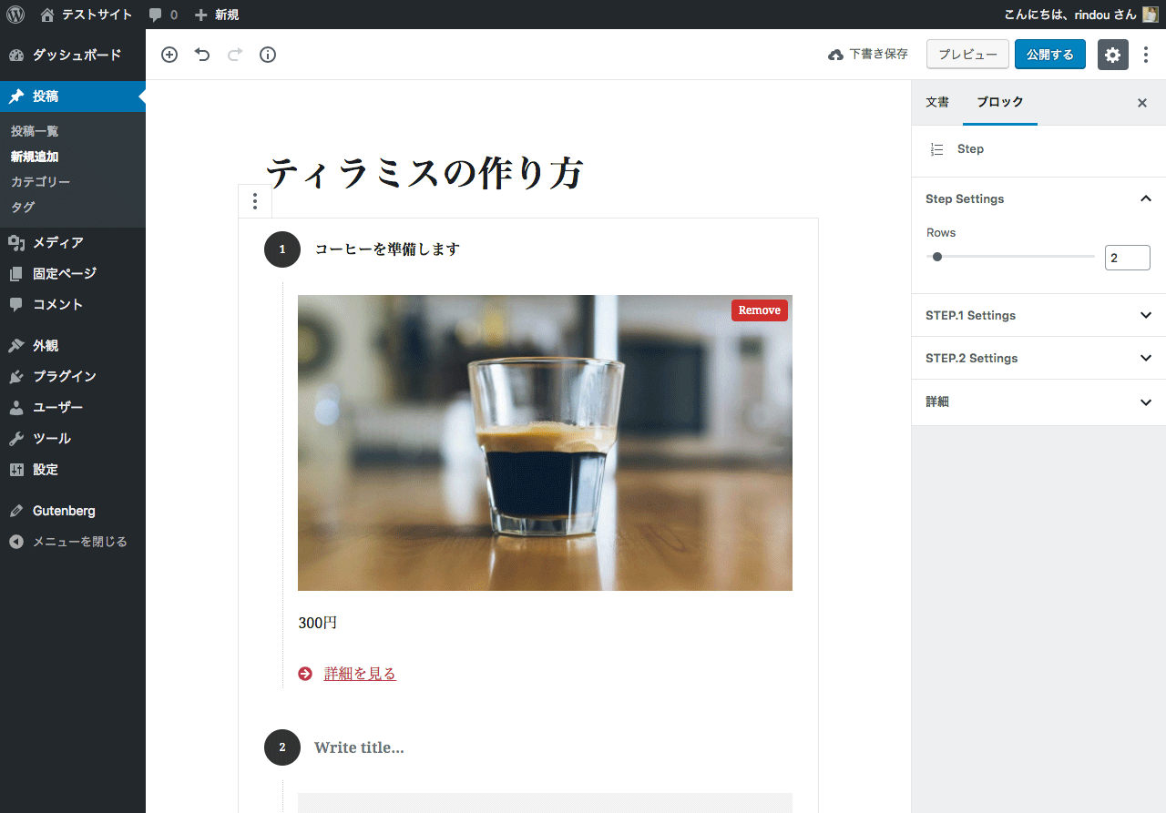Click the 300円 text
Screen dimensions: 1166x813
click(318, 623)
